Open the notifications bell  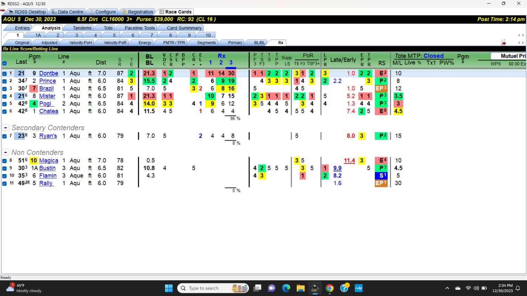click(x=518, y=288)
